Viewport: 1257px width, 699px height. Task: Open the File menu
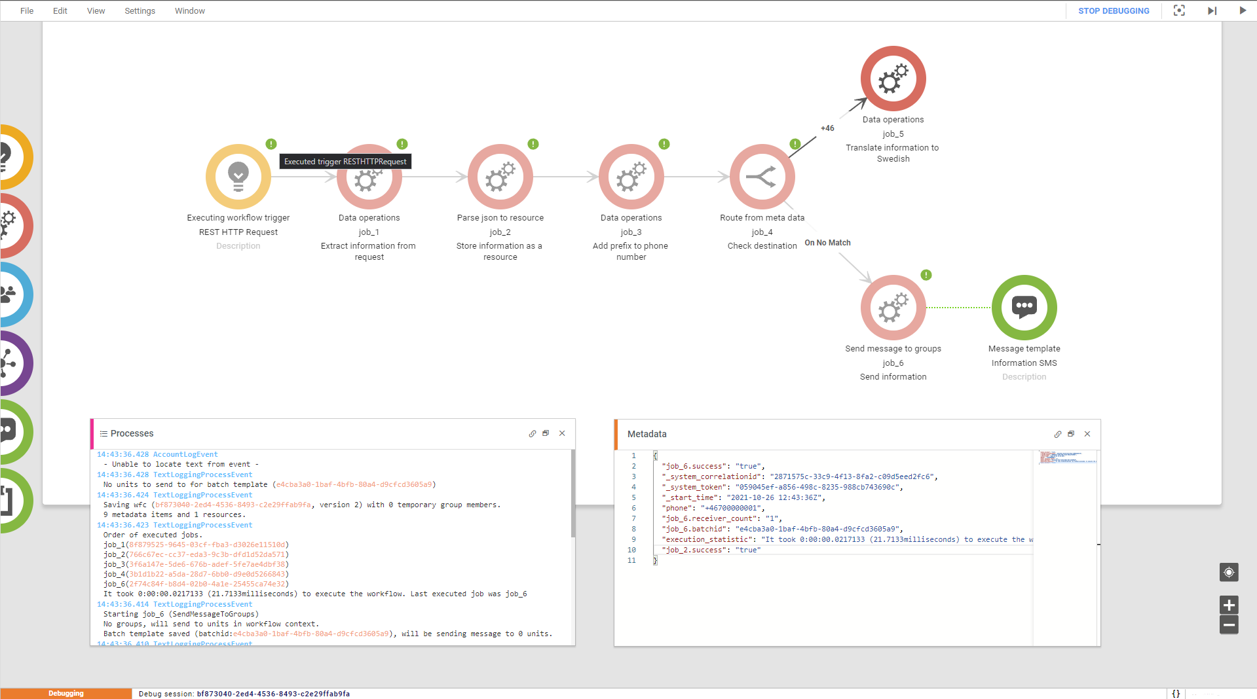pos(27,10)
